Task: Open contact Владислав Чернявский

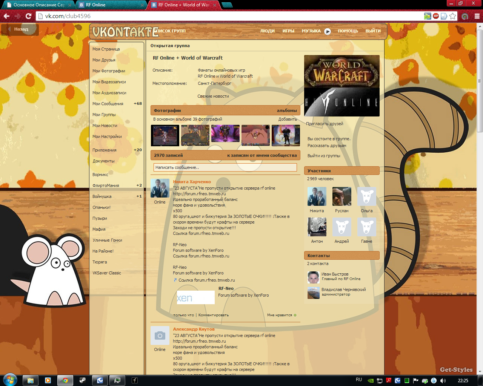Action: [343, 289]
